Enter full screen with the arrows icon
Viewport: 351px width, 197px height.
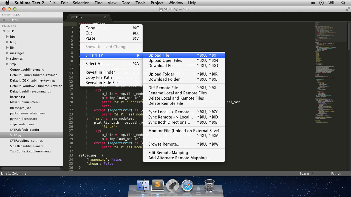[x=348, y=9]
